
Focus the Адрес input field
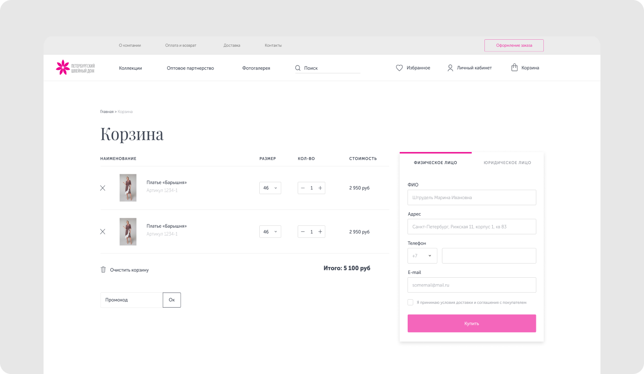472,226
